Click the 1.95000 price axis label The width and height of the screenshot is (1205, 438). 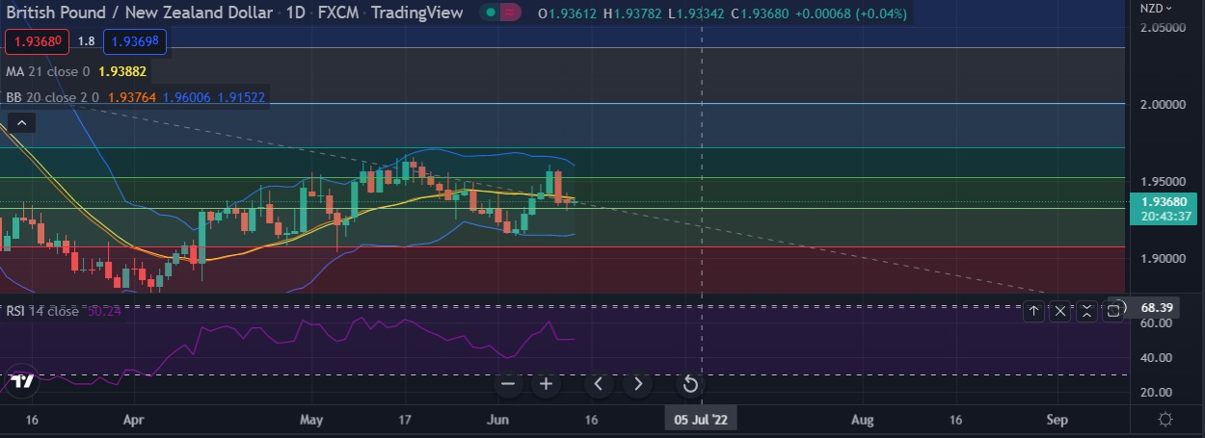coord(1165,182)
